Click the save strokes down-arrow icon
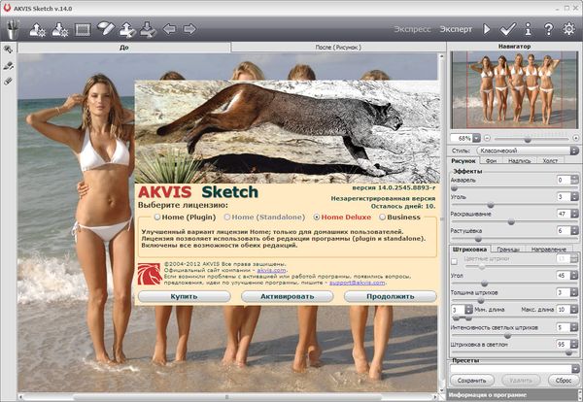Screen dimensions: 583x402 coord(148,30)
